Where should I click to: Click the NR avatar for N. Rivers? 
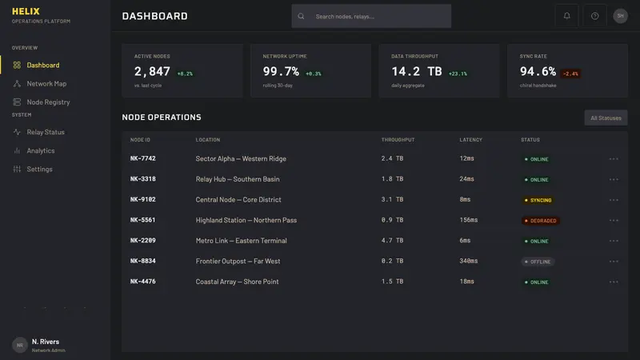(x=19, y=346)
